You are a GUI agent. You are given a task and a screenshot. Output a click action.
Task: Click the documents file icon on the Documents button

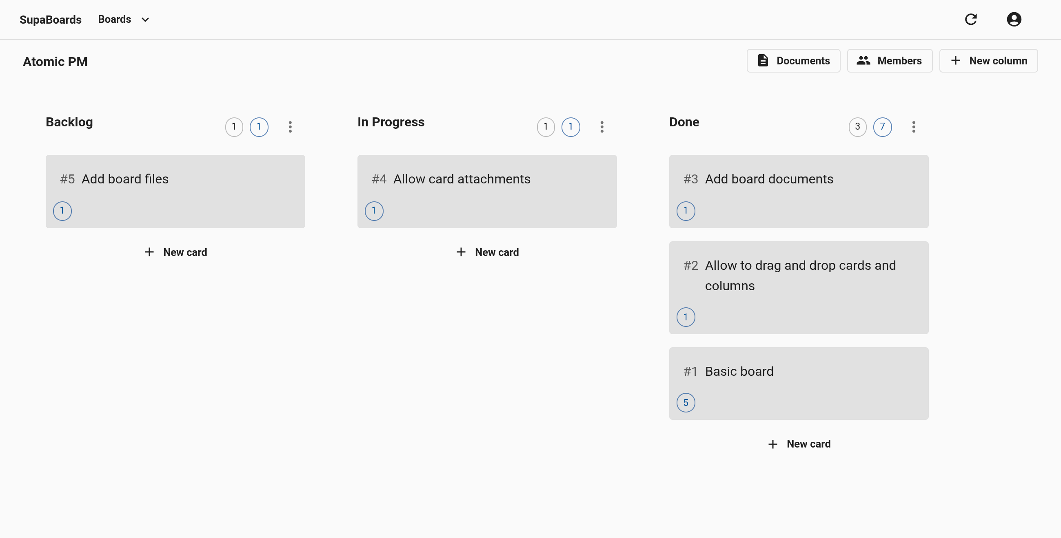[764, 60]
